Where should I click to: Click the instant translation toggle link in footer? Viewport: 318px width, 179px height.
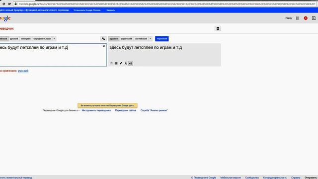(x=16, y=178)
